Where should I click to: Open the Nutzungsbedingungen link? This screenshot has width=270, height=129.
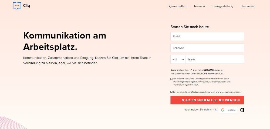[204, 92]
